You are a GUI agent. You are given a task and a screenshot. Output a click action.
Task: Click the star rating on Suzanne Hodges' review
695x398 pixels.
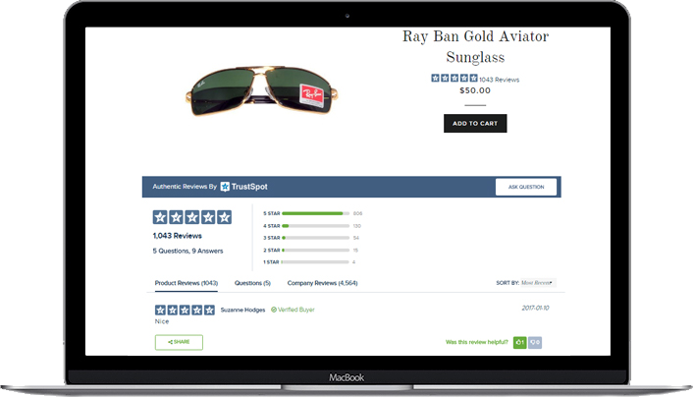185,310
